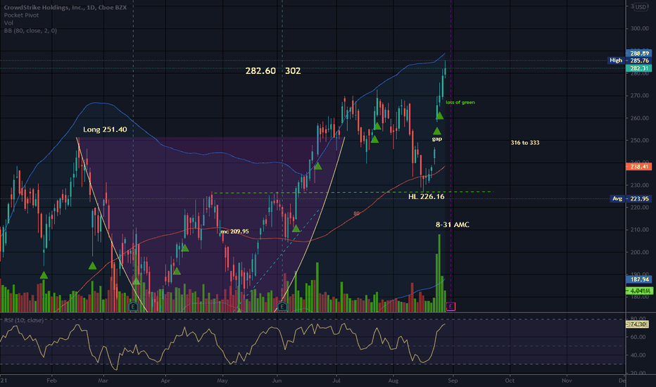Click the 'gap' text label
Screen dimensions: 656x387
tap(437, 139)
